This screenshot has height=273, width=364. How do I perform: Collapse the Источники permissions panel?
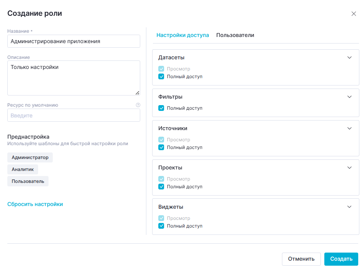pyautogui.click(x=349, y=128)
